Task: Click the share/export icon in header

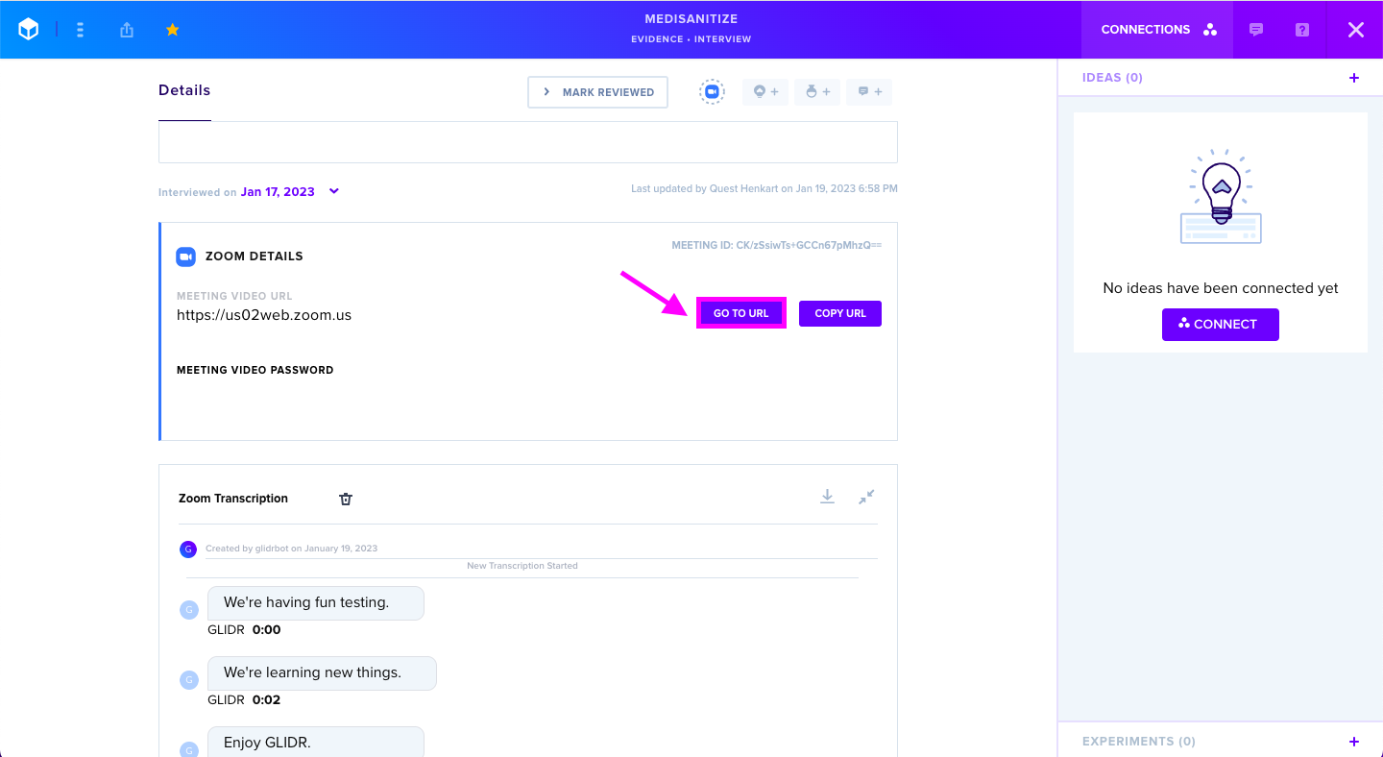Action: pos(127,30)
